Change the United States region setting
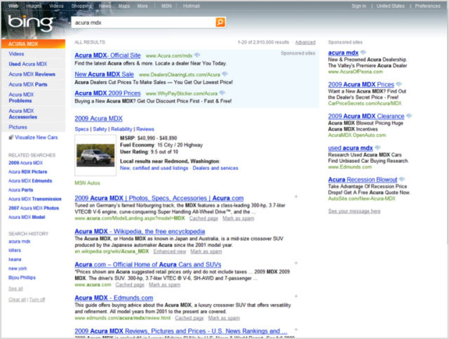The image size is (449, 339). pos(390,6)
